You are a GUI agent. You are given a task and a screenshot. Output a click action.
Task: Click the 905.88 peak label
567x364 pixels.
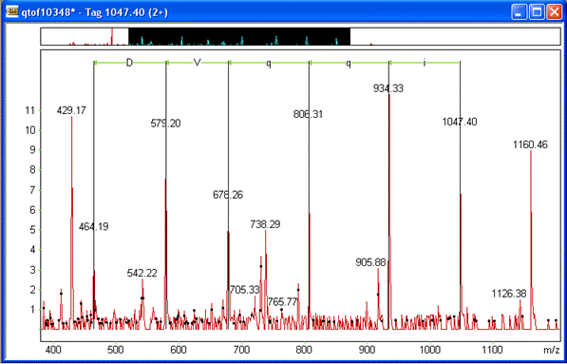point(370,262)
